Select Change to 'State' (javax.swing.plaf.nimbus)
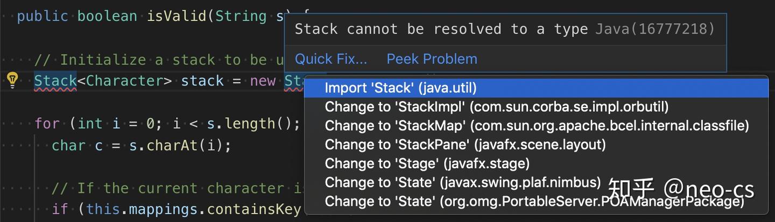775x222 pixels. click(462, 183)
